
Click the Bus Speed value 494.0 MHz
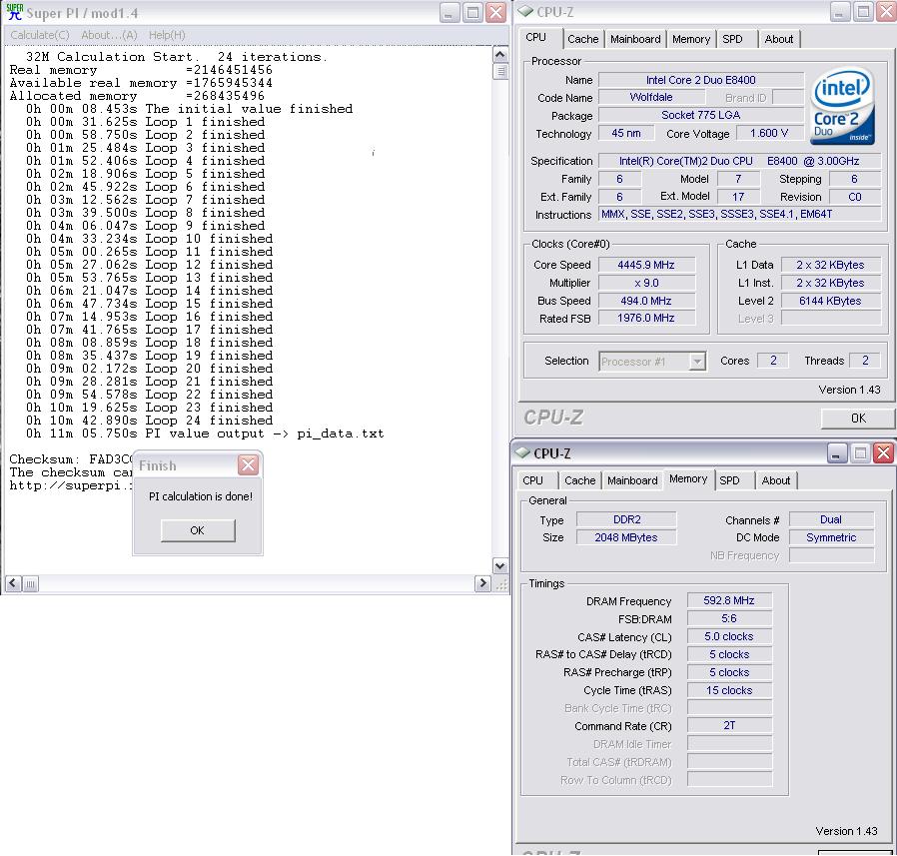point(646,301)
